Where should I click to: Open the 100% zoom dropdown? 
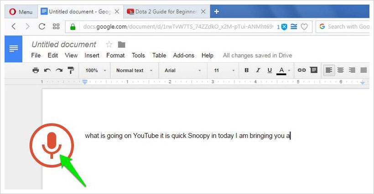pyautogui.click(x=96, y=71)
